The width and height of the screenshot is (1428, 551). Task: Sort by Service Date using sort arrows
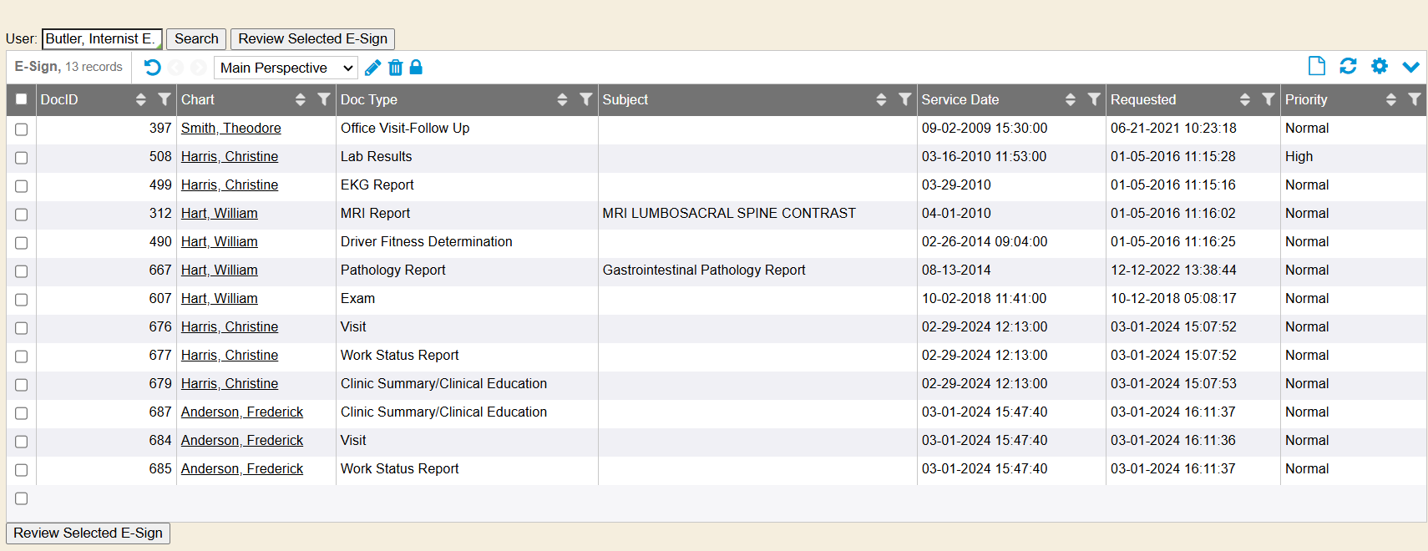pyautogui.click(x=1070, y=99)
